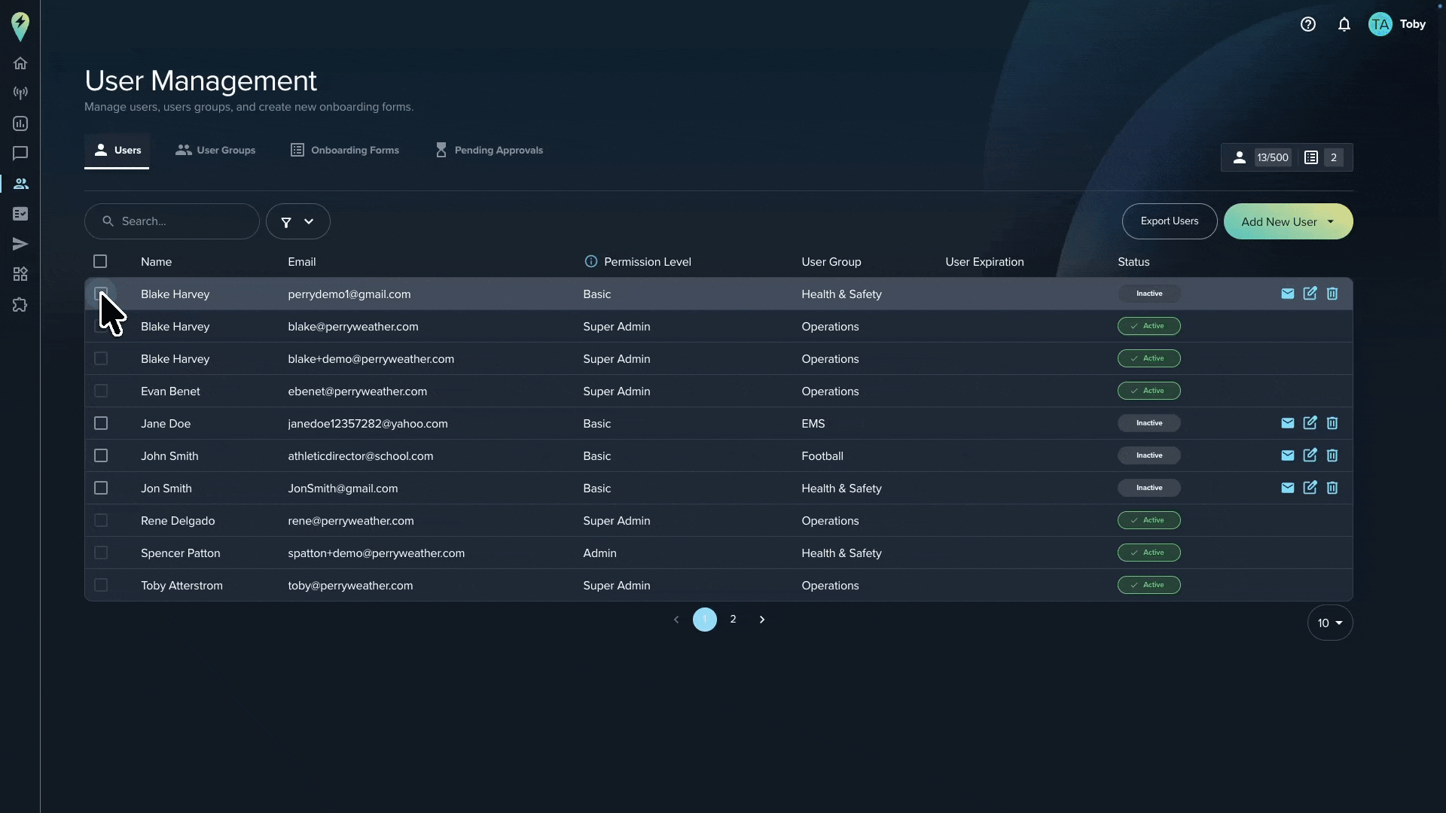Viewport: 1446px width, 813px height.
Task: Delete the perrydemo1@gmail.com user
Action: [x=1332, y=294]
